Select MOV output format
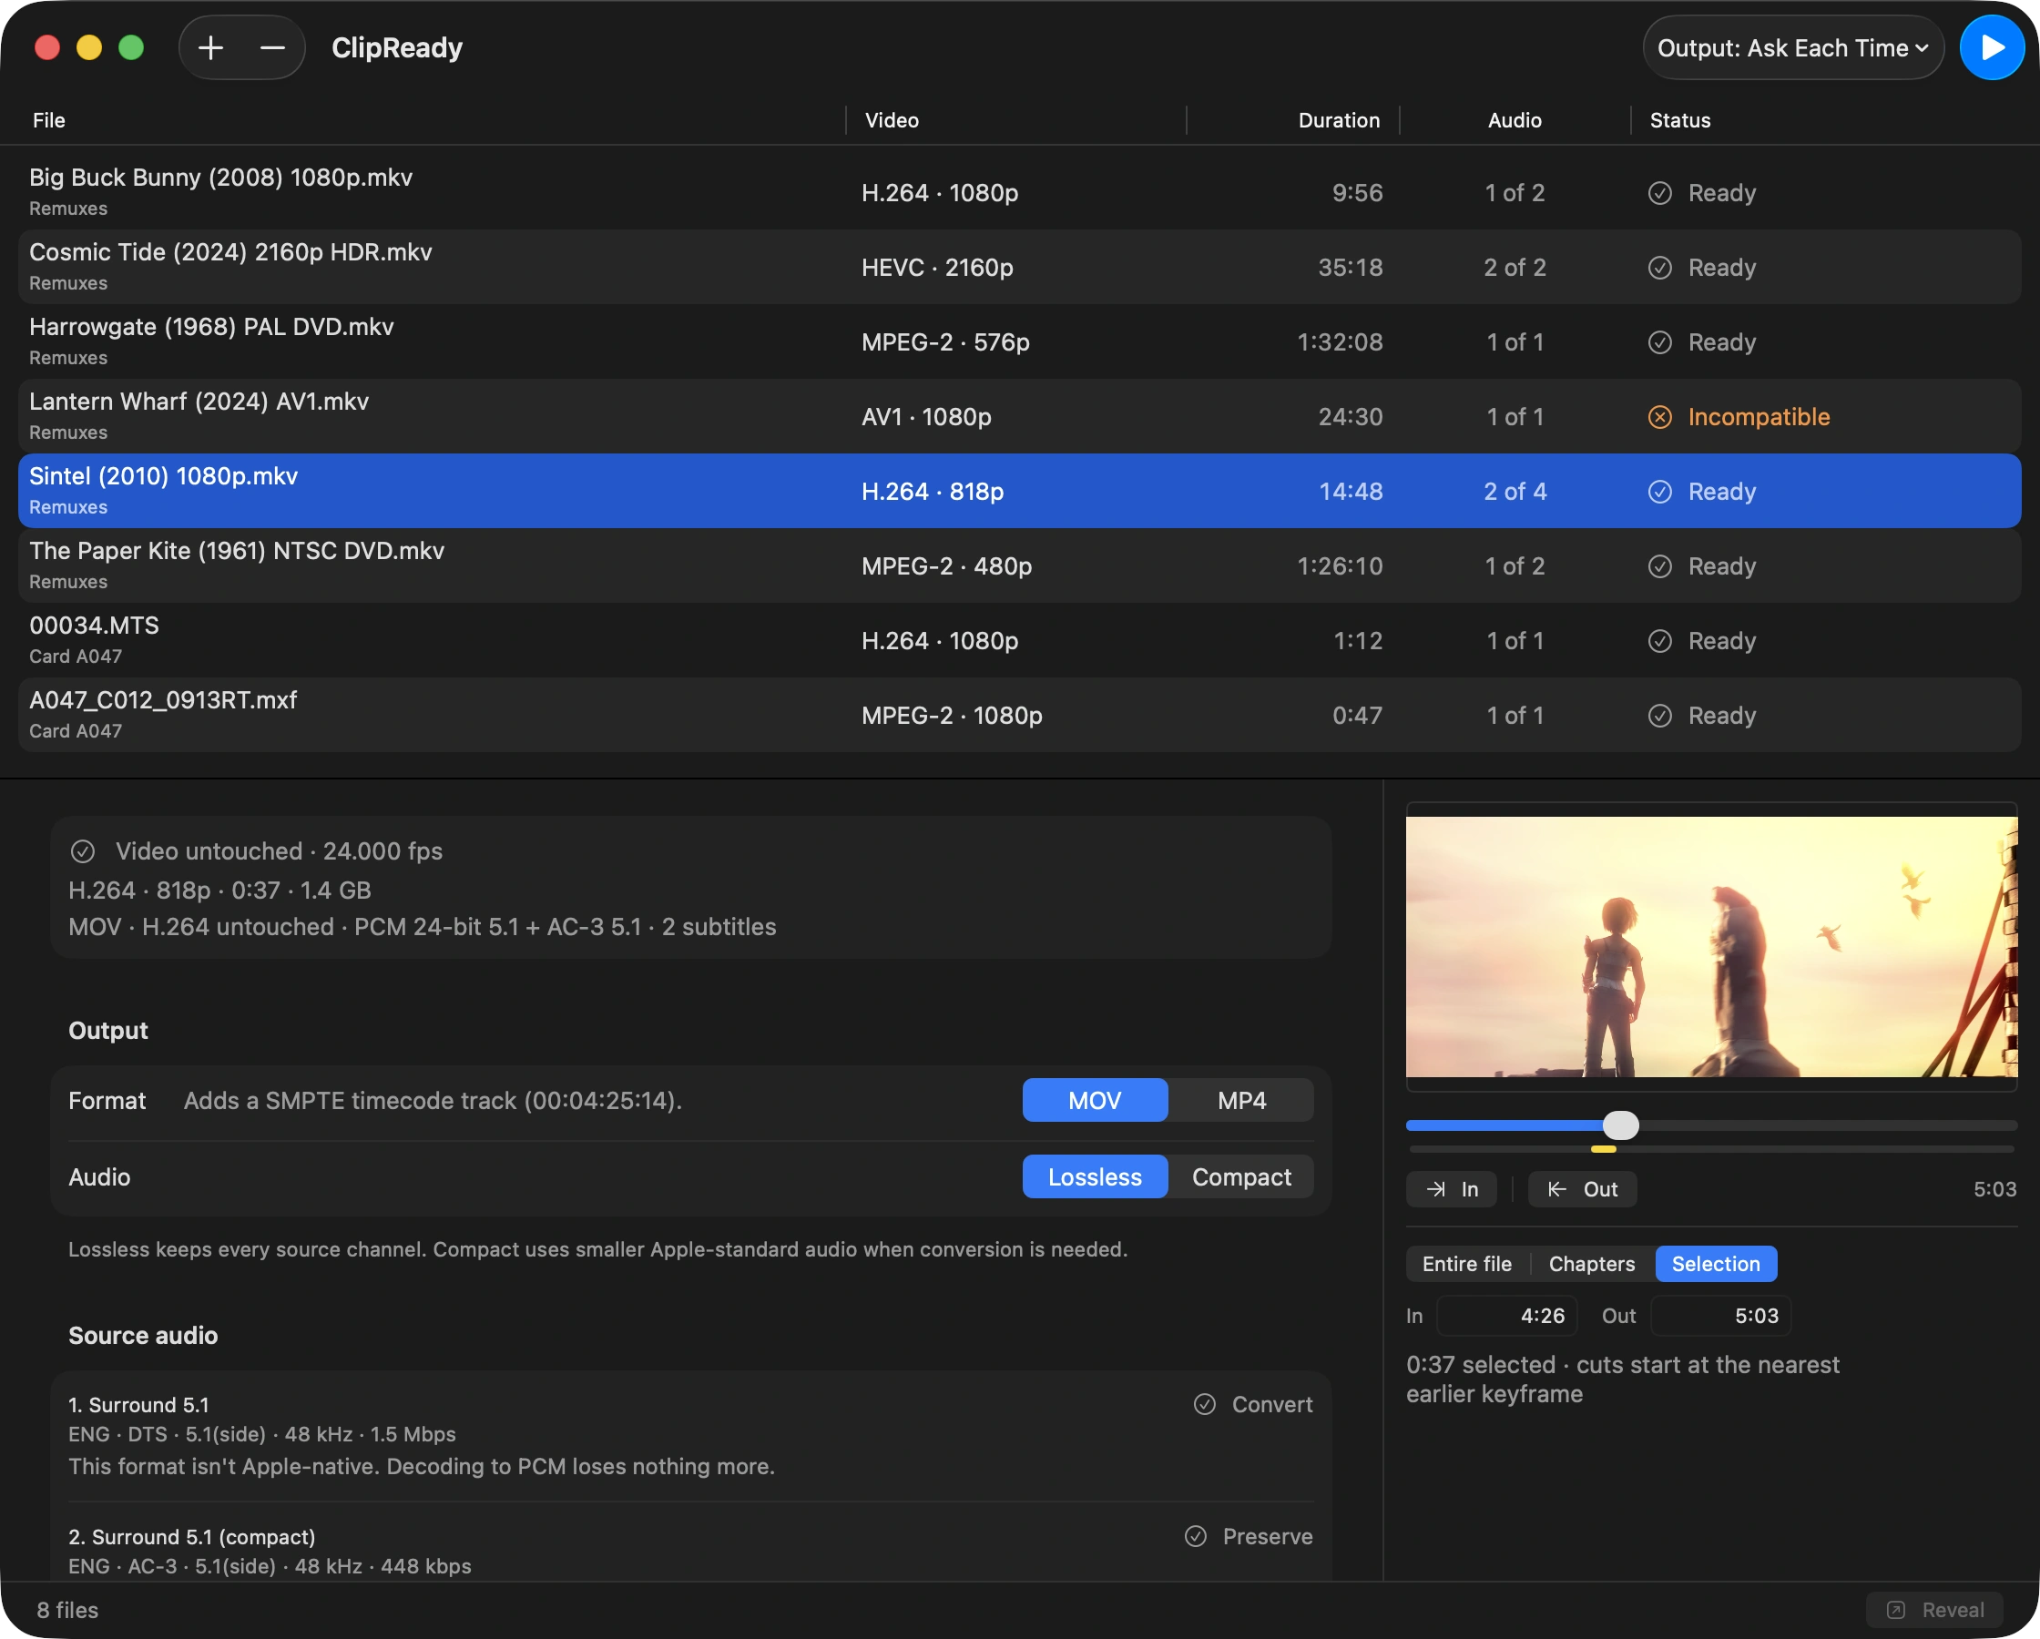This screenshot has width=2040, height=1639. pyautogui.click(x=1095, y=1101)
